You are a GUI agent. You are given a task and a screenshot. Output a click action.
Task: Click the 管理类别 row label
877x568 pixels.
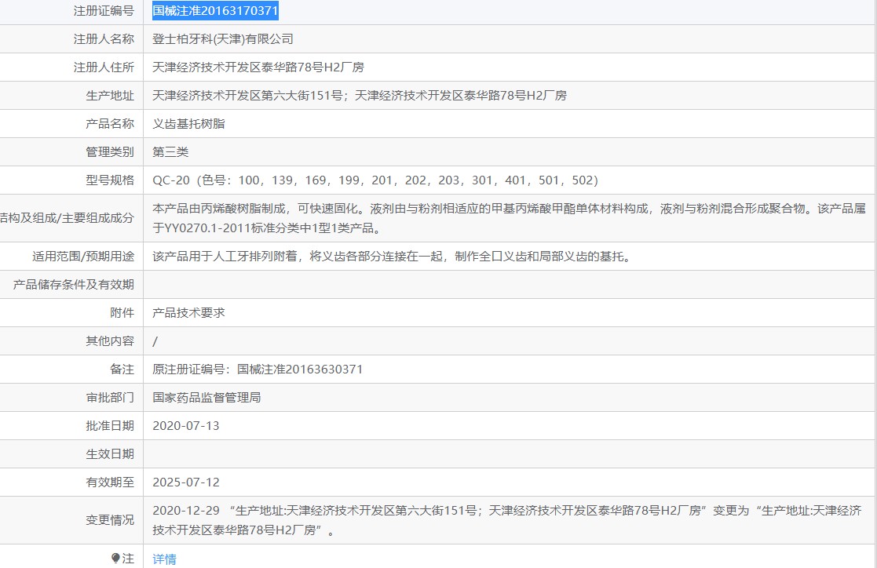[x=110, y=151]
